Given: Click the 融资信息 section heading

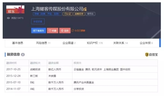Looking at the screenshot, I should (x=13, y=54).
